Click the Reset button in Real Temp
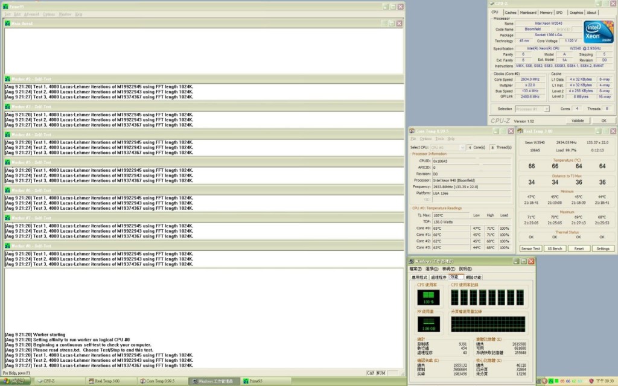This screenshot has width=618, height=386. click(x=579, y=248)
